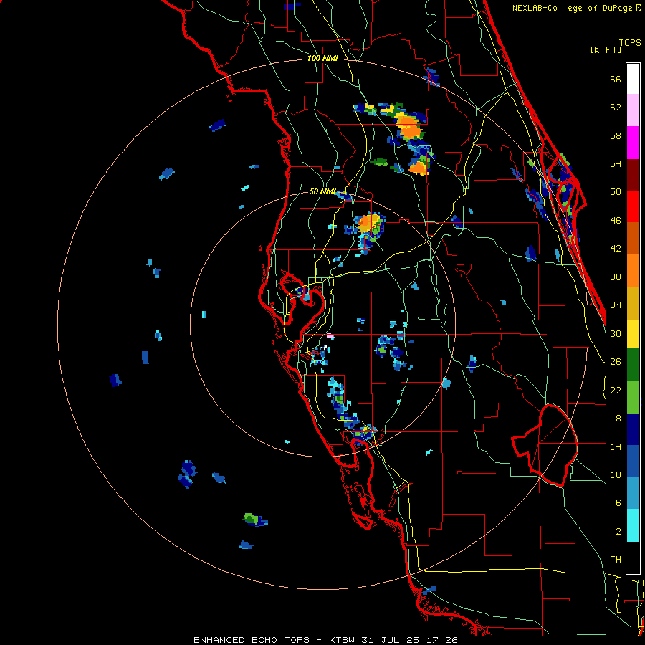Select the orange 38 kft legend swatch
Screen dimensions: 645x645
(x=633, y=271)
